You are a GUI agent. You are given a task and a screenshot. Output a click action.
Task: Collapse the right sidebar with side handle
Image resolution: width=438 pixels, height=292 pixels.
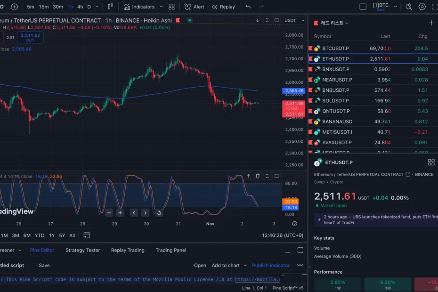[x=308, y=267]
